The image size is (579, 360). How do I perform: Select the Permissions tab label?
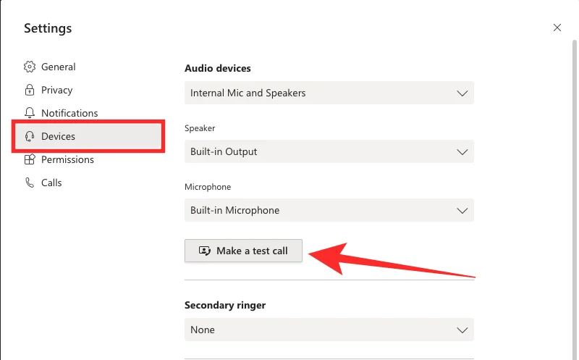click(x=67, y=159)
